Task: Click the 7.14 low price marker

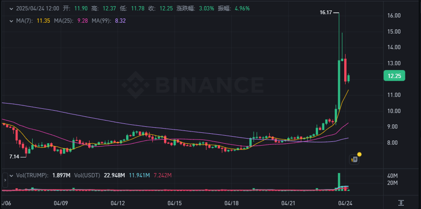Action: [15, 155]
